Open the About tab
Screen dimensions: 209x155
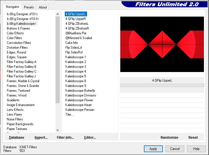(x=43, y=7)
